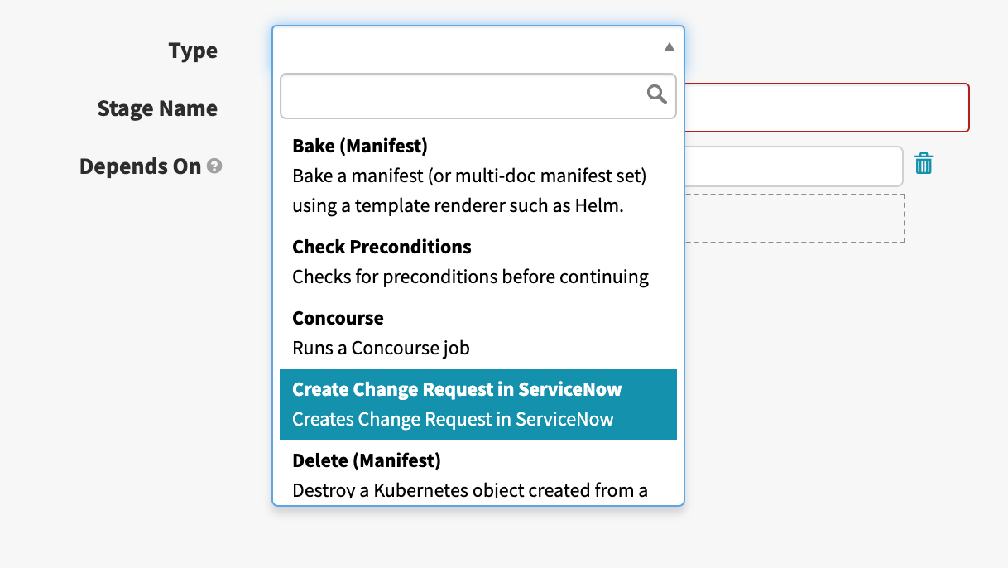Image resolution: width=1008 pixels, height=568 pixels.
Task: Choose the Delete (Manifest) stage type
Action: click(x=366, y=460)
